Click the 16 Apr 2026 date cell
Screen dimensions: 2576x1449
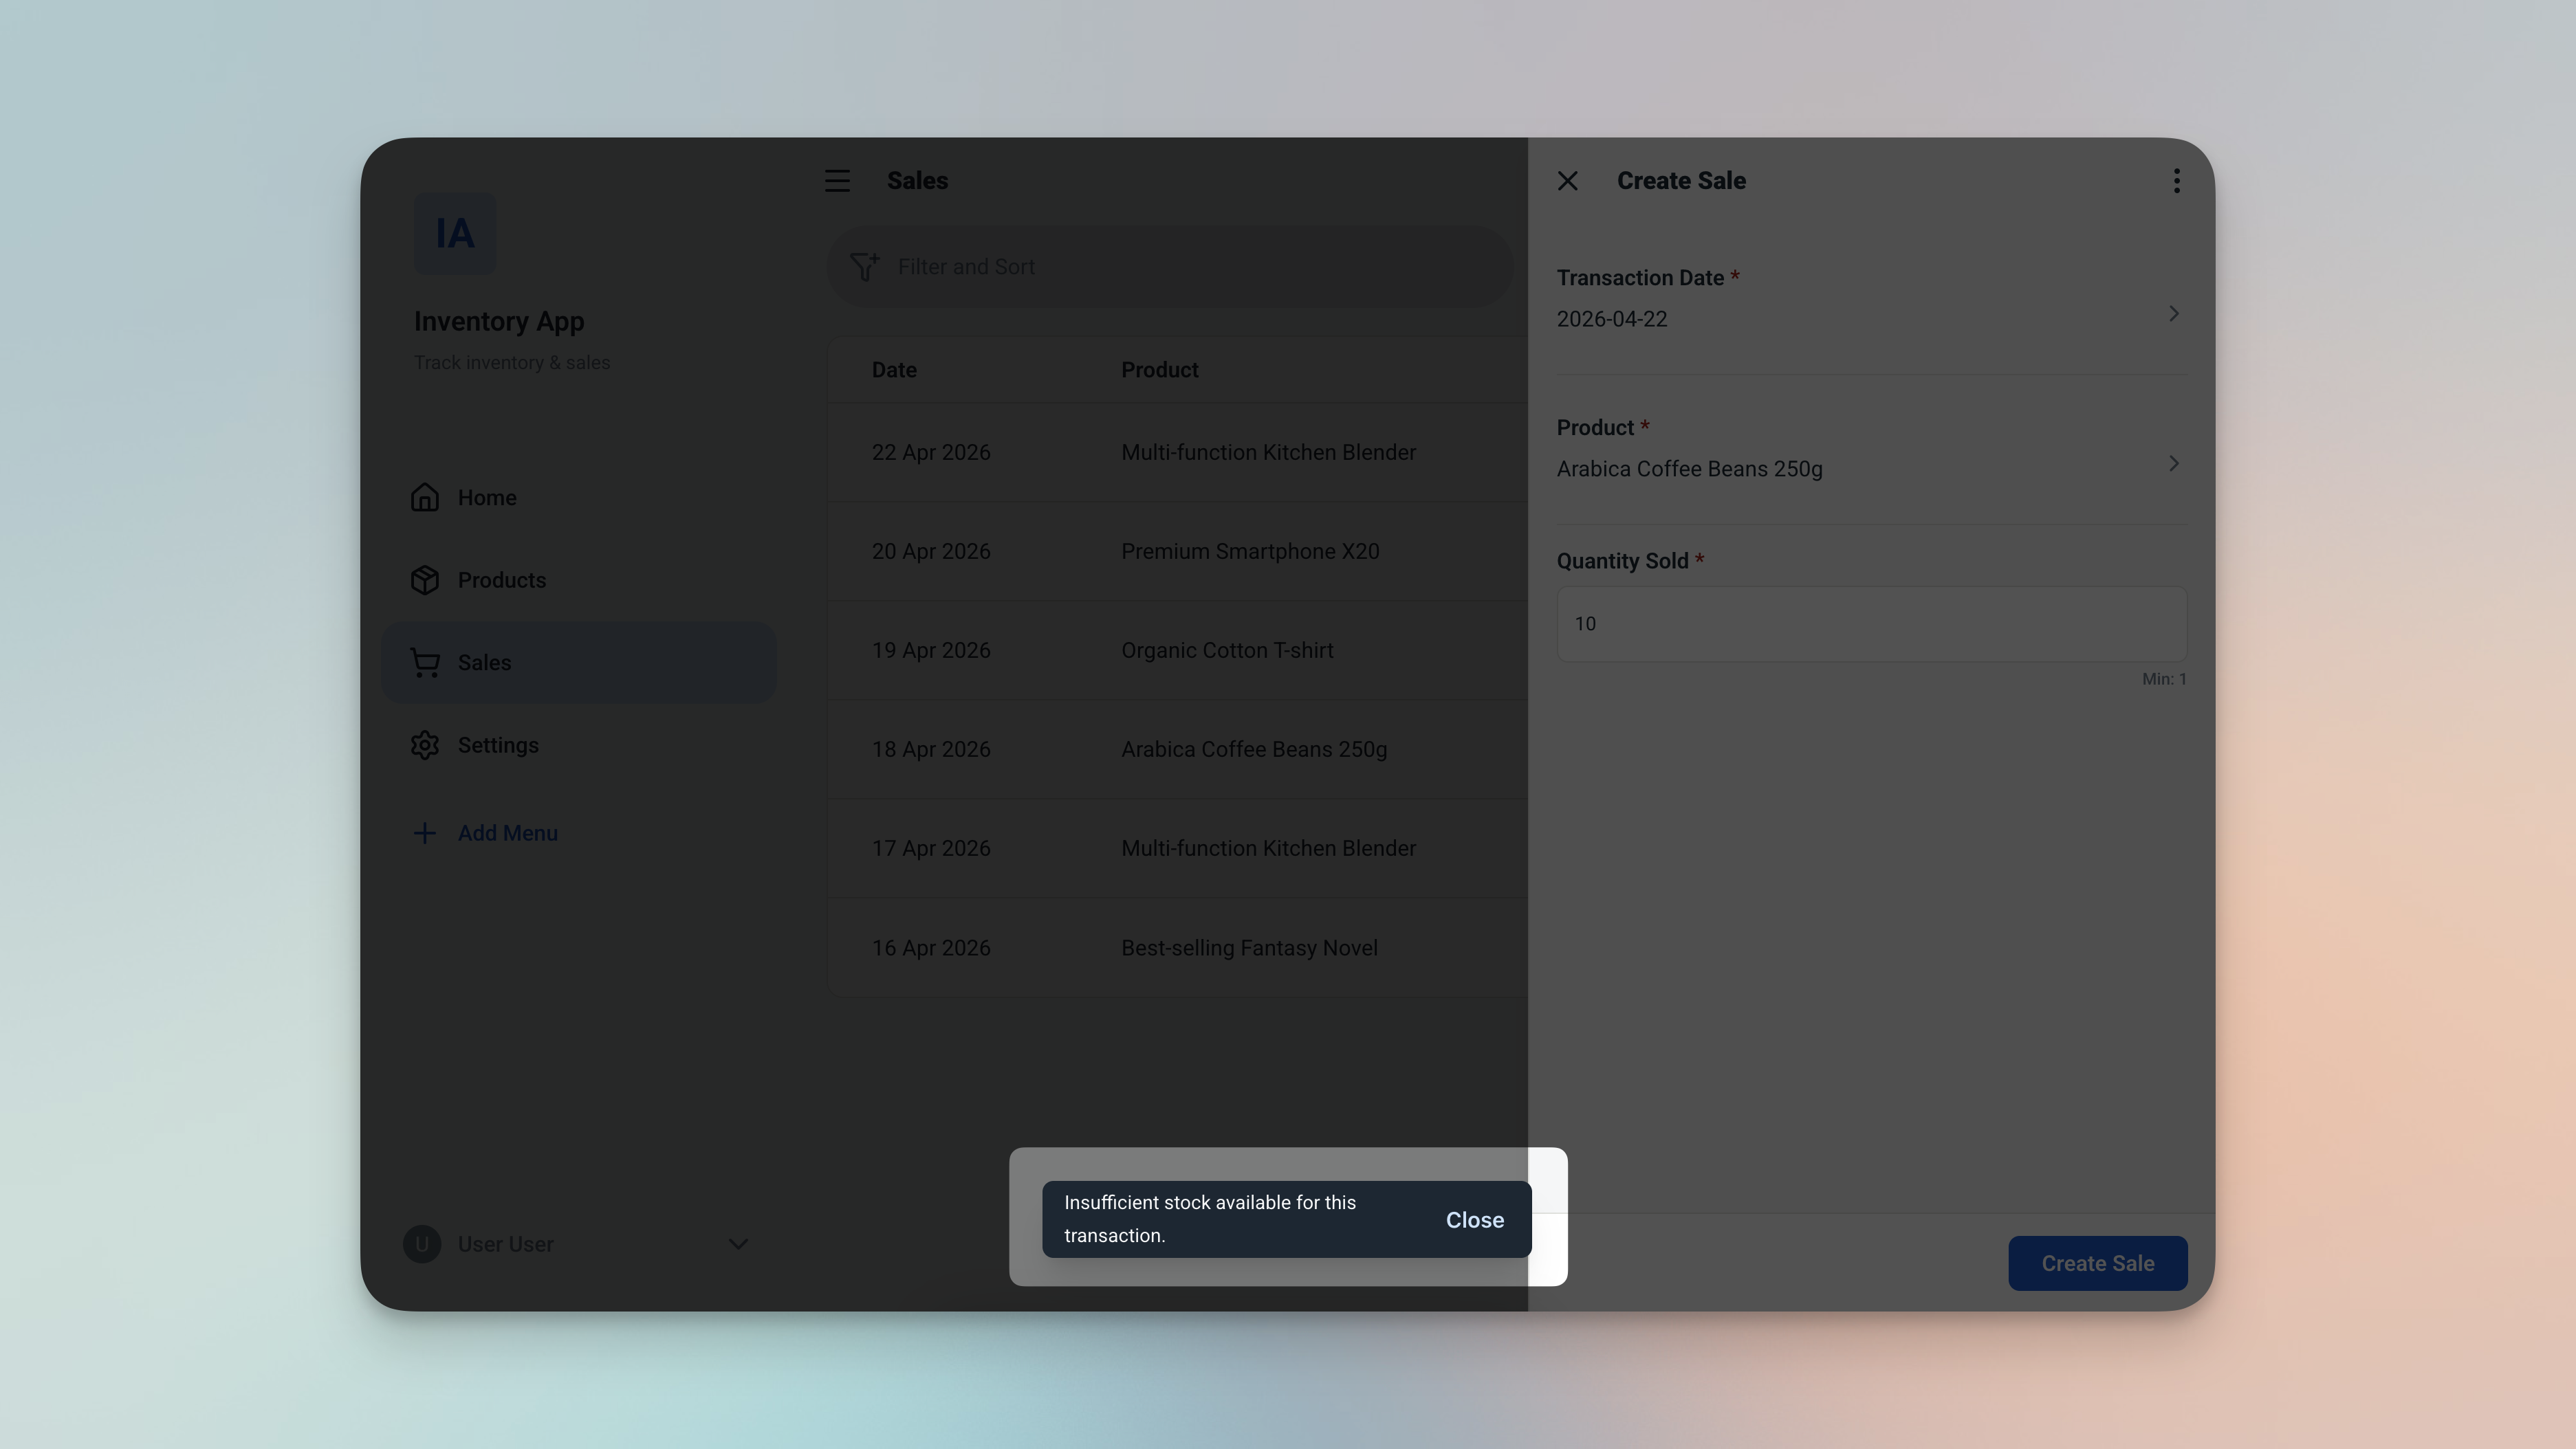point(931,947)
